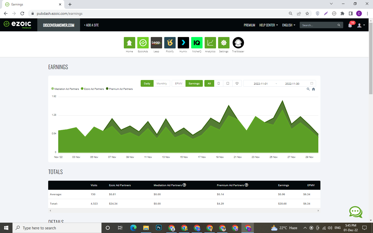
Task: Click the address bar URL
Action: (x=60, y=13)
